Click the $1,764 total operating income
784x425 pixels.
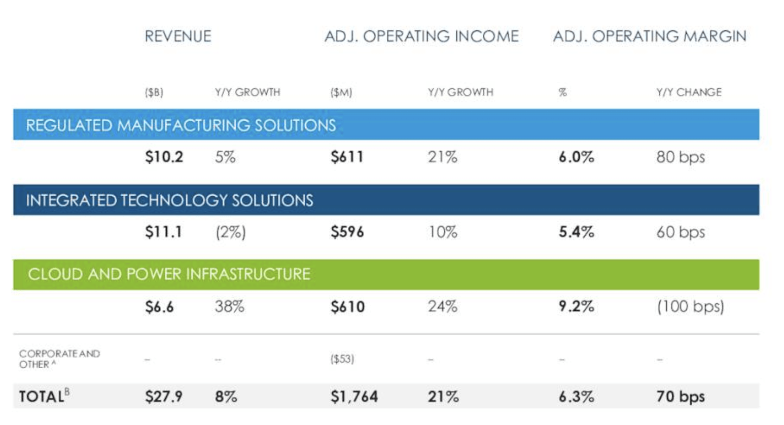point(354,397)
